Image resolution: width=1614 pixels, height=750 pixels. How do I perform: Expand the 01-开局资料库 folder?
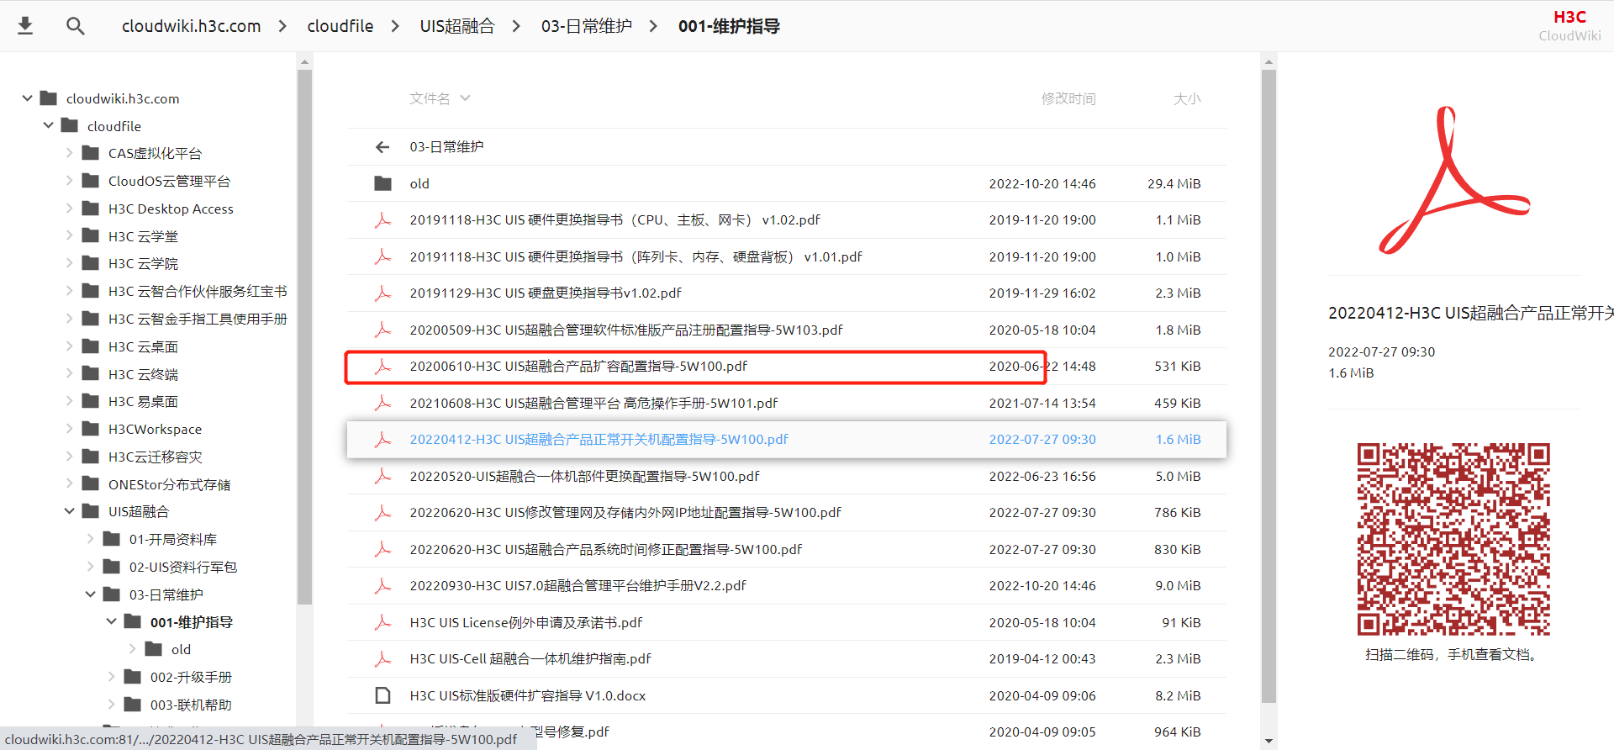pos(91,539)
